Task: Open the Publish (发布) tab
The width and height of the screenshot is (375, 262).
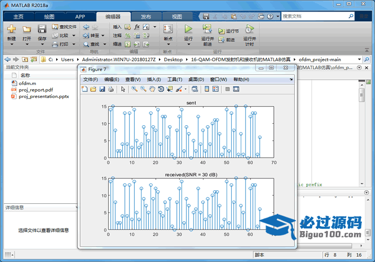Action: (x=146, y=16)
